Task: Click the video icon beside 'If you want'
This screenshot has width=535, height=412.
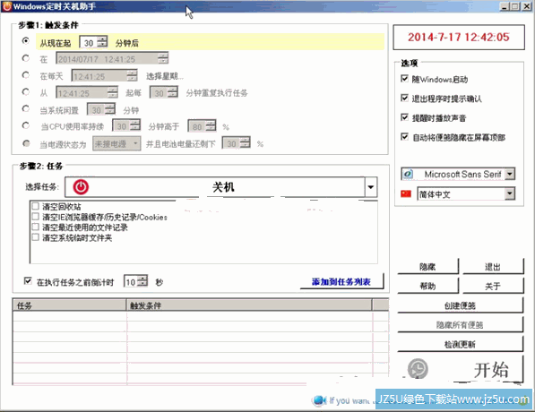Action: 319,400
